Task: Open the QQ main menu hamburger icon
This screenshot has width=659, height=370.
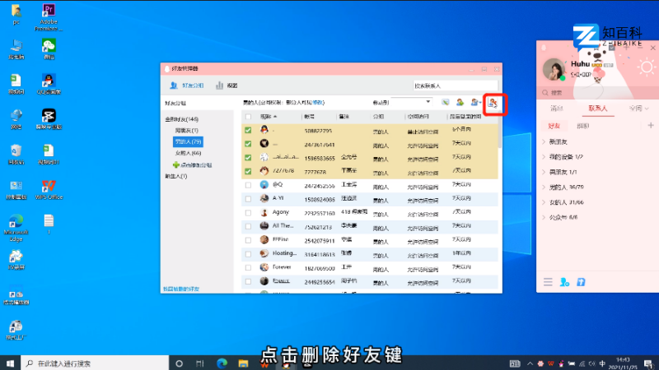Action: tap(548, 282)
